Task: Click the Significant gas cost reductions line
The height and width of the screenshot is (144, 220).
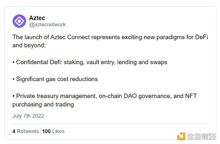Action: [x=55, y=79]
